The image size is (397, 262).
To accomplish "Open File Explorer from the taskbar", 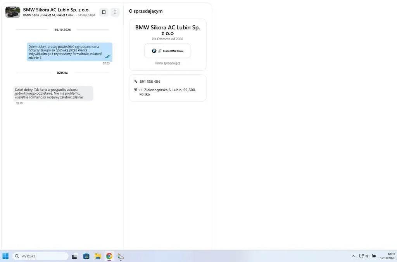I will (x=98, y=256).
